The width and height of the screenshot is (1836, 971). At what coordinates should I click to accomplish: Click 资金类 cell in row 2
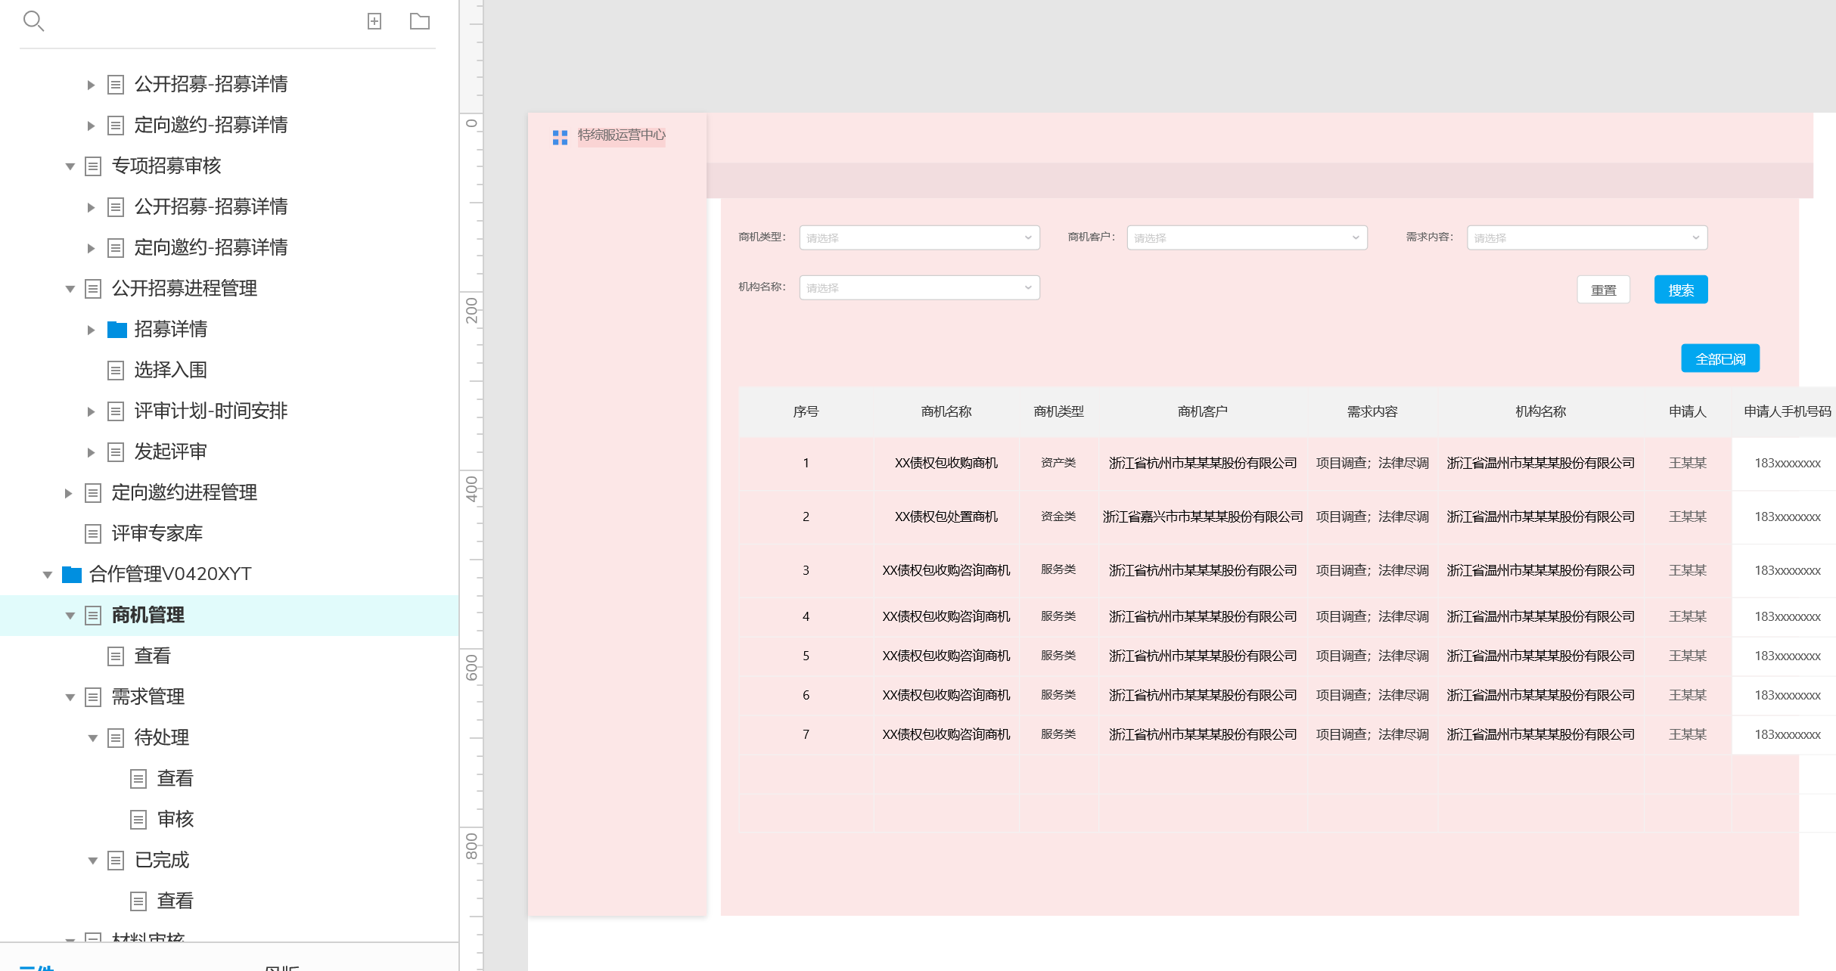pyautogui.click(x=1058, y=517)
